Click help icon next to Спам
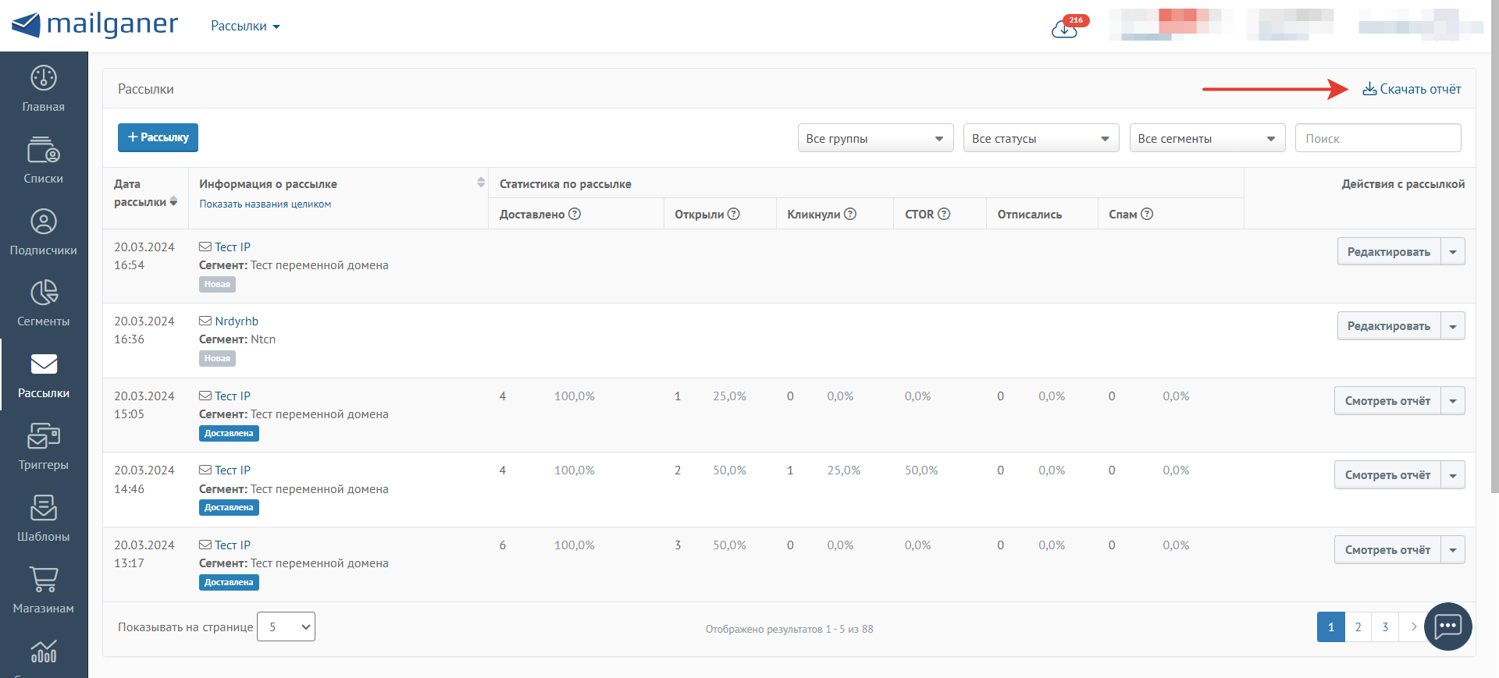 [1147, 214]
